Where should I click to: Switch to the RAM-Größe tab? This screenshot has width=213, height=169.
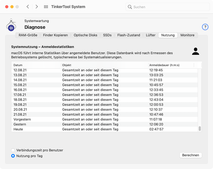point(28,35)
